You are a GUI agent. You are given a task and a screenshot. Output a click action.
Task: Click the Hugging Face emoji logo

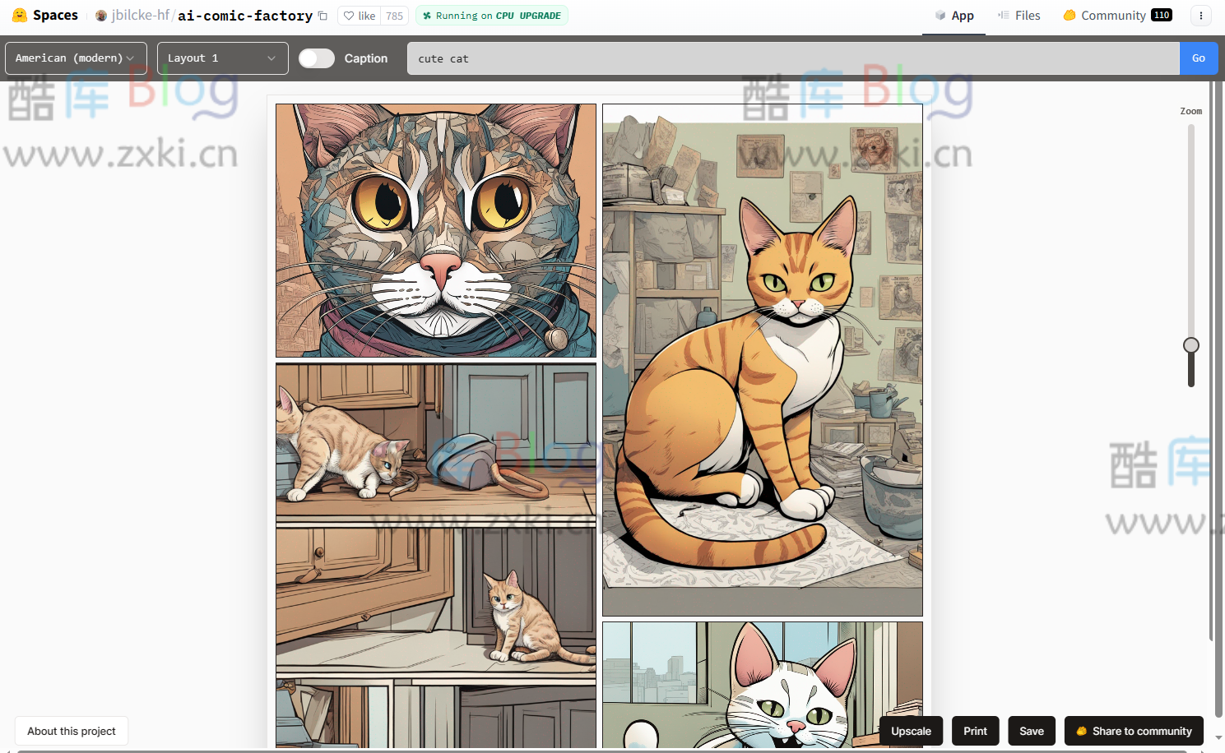coord(20,15)
